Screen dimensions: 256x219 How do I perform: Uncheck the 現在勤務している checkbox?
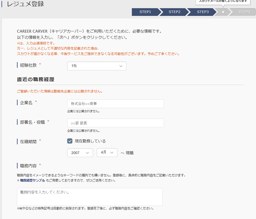[70, 141]
